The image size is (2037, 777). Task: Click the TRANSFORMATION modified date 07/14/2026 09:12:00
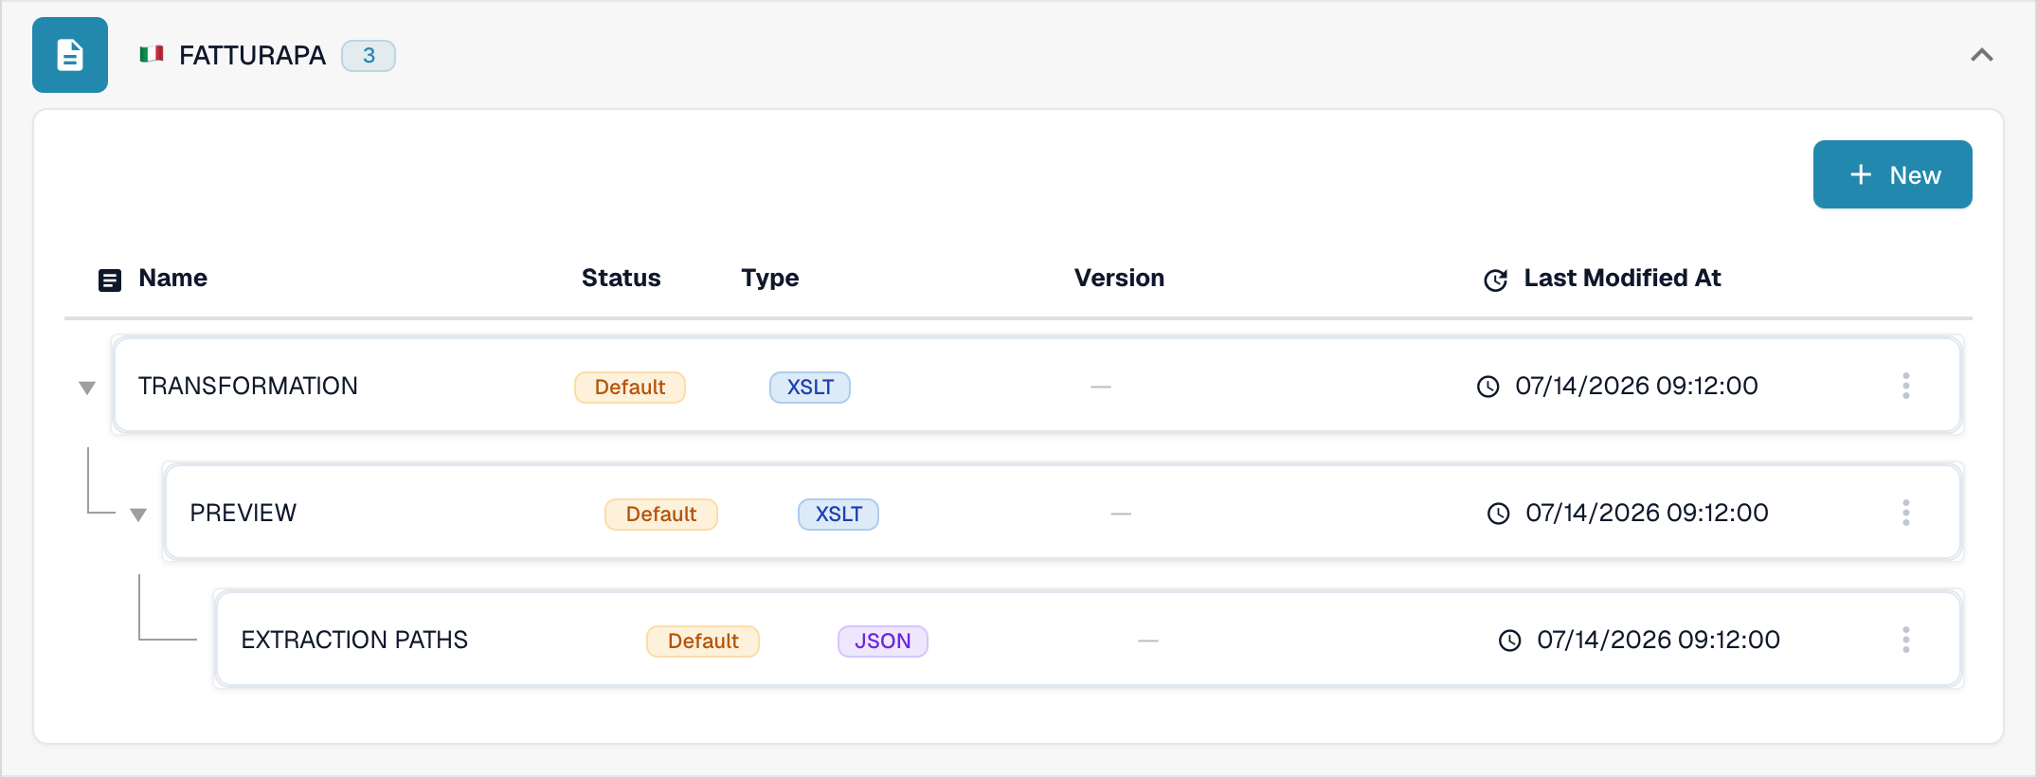click(1637, 386)
